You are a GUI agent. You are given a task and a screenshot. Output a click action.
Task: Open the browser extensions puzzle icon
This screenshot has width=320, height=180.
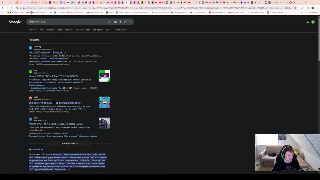[302, 8]
